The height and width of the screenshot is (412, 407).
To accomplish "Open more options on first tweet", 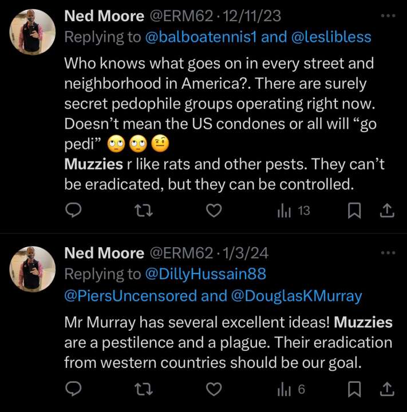I will (x=388, y=15).
